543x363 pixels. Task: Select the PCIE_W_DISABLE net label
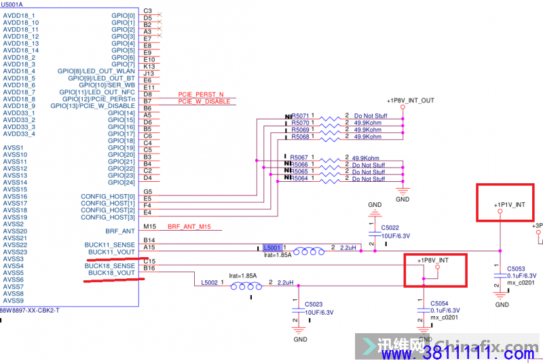click(204, 101)
